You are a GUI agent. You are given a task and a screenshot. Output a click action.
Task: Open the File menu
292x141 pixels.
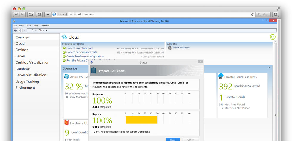[x=15, y=26]
